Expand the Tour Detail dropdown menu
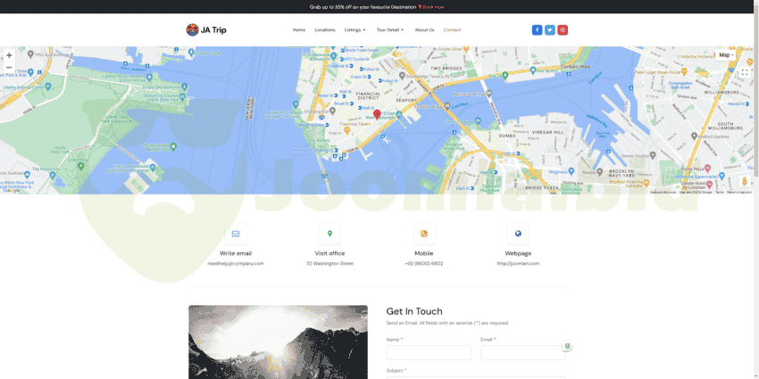 coord(389,29)
